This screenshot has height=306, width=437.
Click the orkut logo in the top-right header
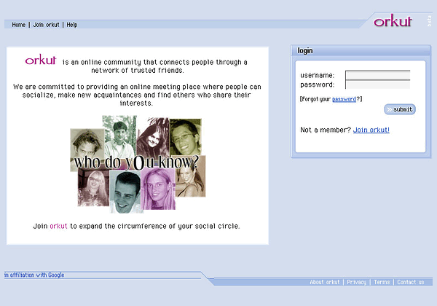coord(393,20)
